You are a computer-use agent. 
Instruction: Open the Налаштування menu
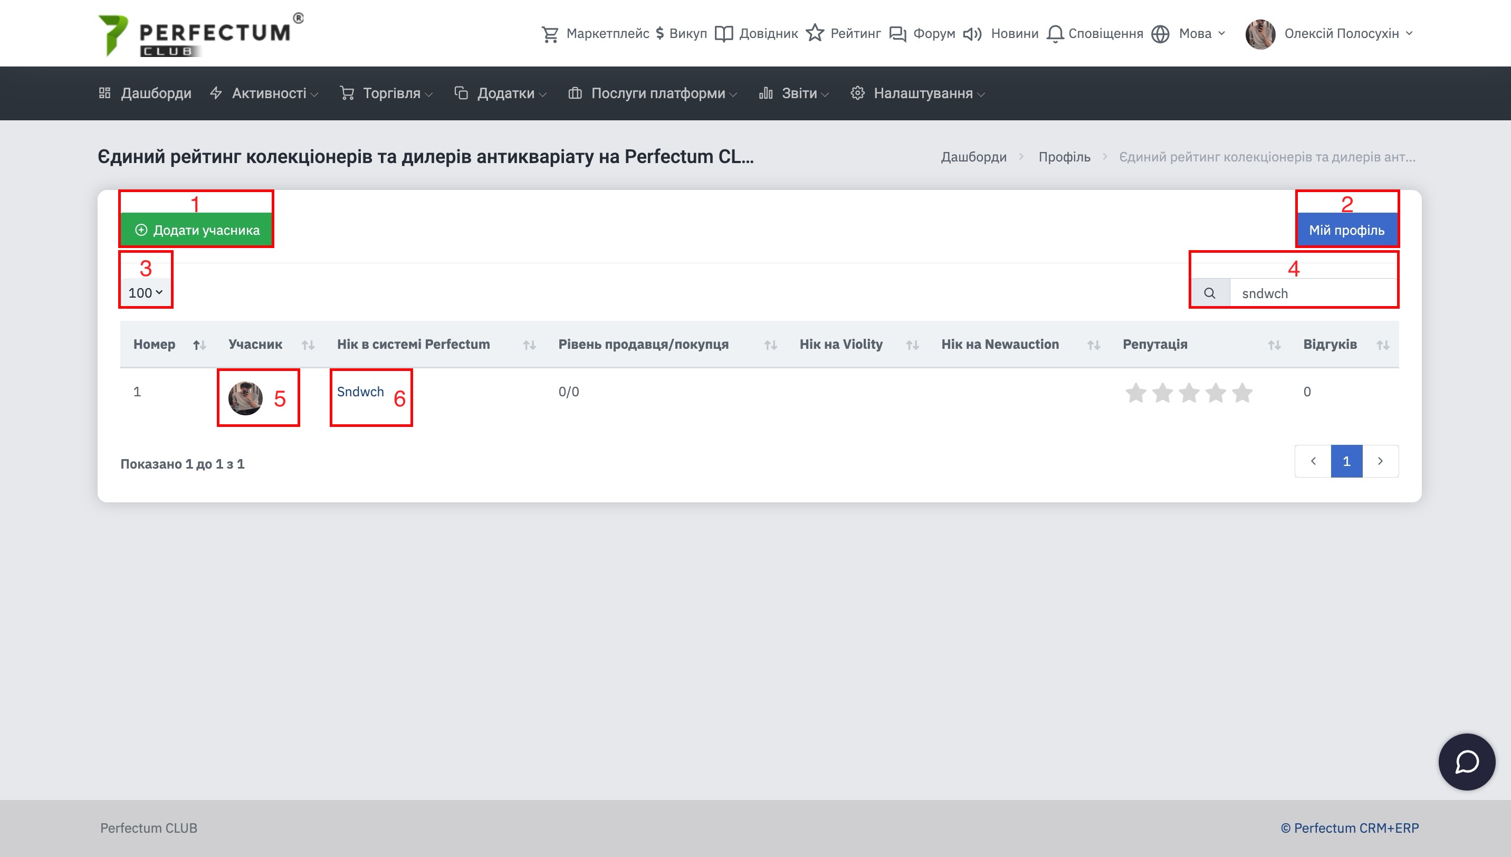(923, 93)
